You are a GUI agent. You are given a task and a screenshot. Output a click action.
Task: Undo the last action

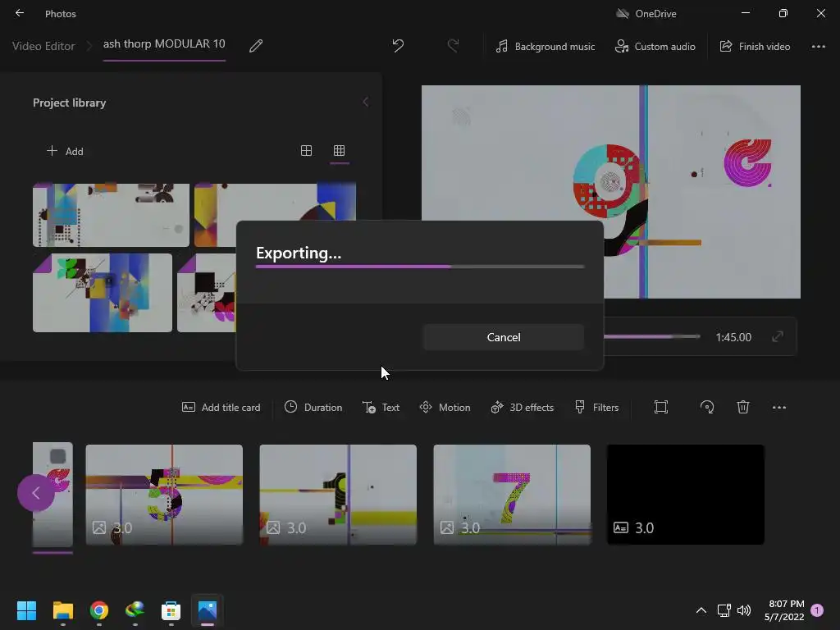(x=398, y=46)
